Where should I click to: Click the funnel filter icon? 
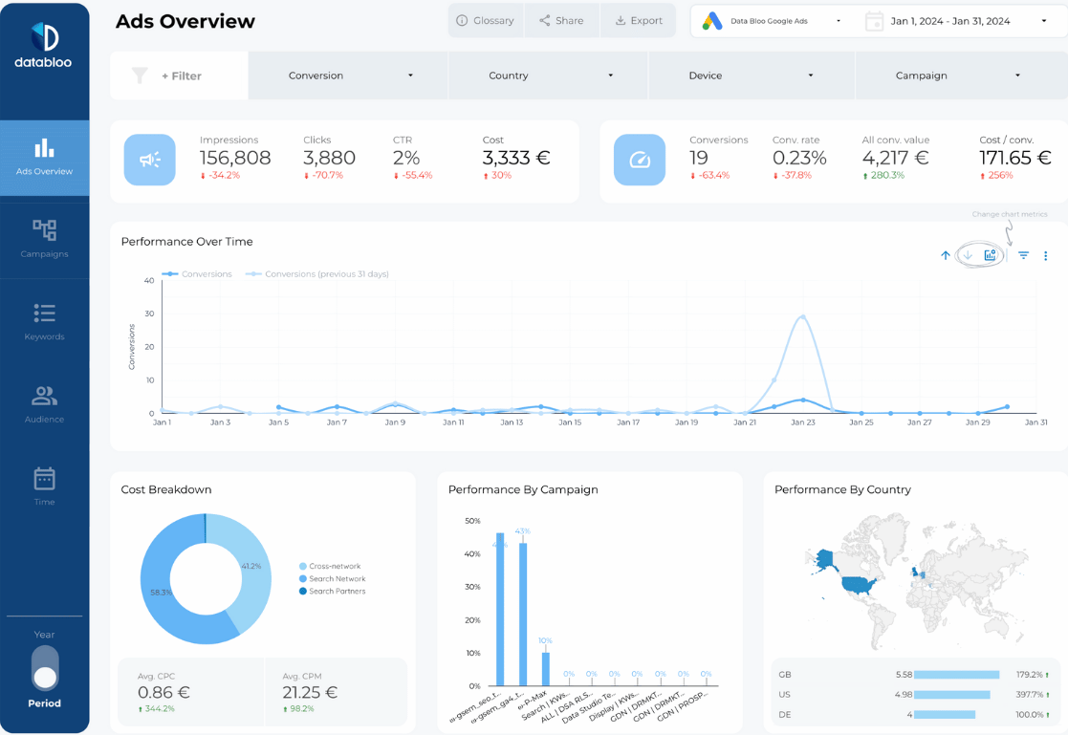point(140,76)
